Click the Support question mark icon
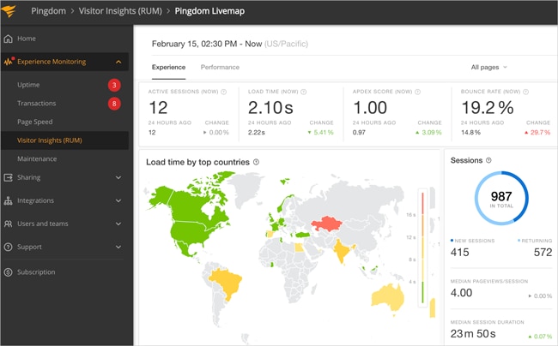Image resolution: width=558 pixels, height=346 pixels. 8,247
